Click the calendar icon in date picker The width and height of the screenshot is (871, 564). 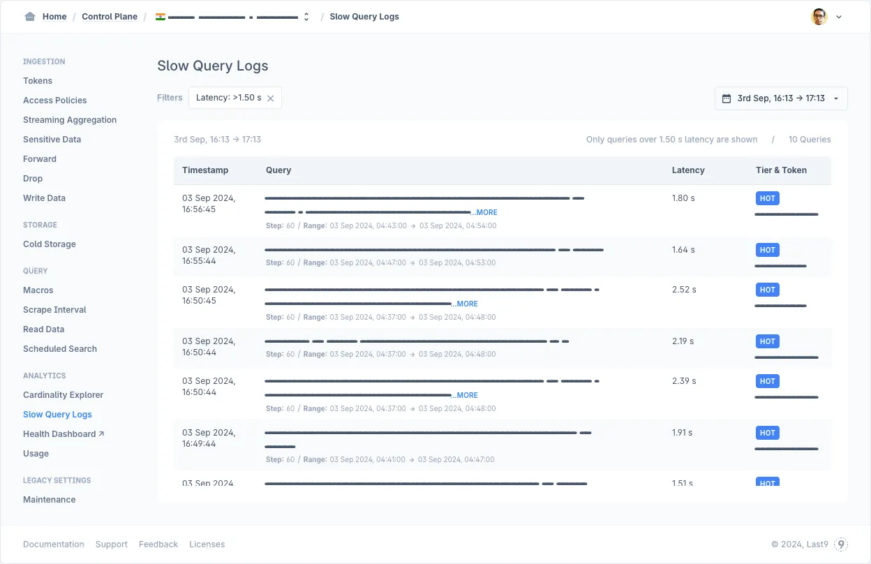[727, 98]
